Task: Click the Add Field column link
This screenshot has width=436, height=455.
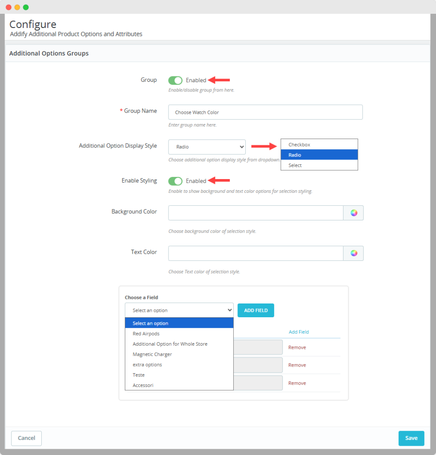Action: [x=299, y=332]
